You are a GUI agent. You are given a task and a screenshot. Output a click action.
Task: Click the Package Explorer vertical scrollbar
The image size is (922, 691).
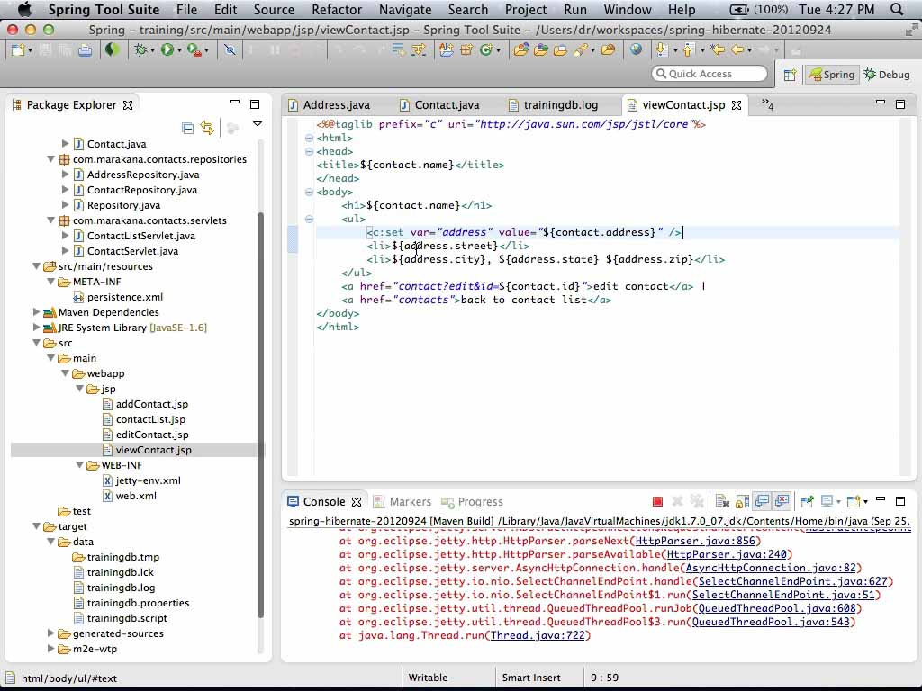pos(261,405)
